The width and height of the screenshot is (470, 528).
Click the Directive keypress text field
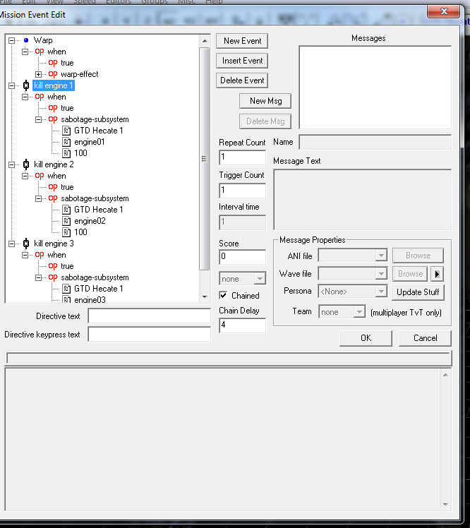pos(150,335)
